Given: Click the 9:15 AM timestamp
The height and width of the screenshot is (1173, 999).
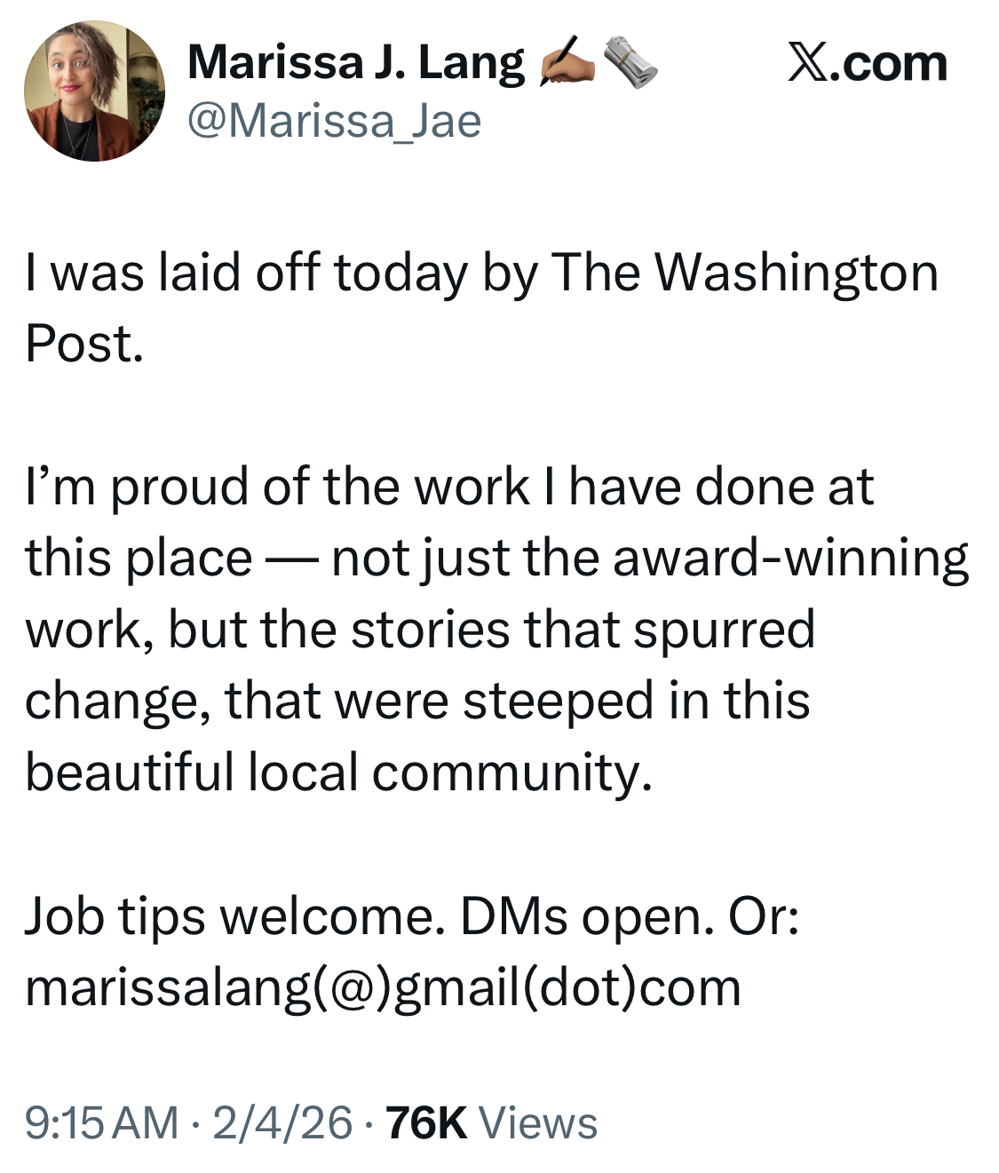Looking at the screenshot, I should click(101, 1122).
